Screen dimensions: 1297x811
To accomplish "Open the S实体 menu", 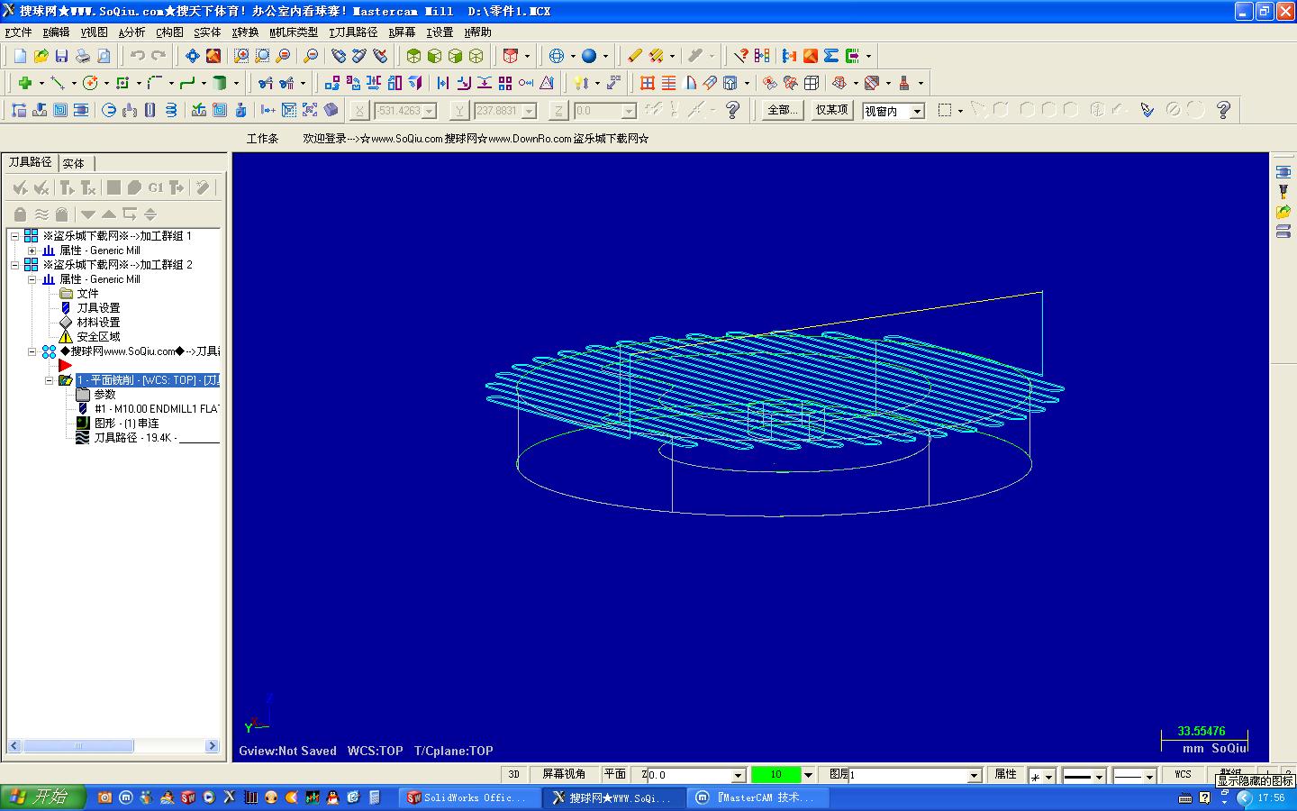I will (x=207, y=32).
